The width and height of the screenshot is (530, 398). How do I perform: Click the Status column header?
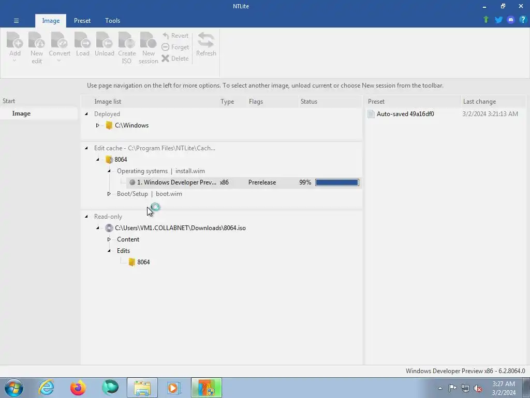point(309,102)
